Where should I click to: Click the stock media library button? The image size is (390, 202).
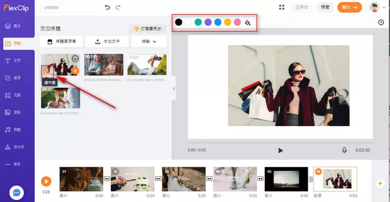[61, 42]
